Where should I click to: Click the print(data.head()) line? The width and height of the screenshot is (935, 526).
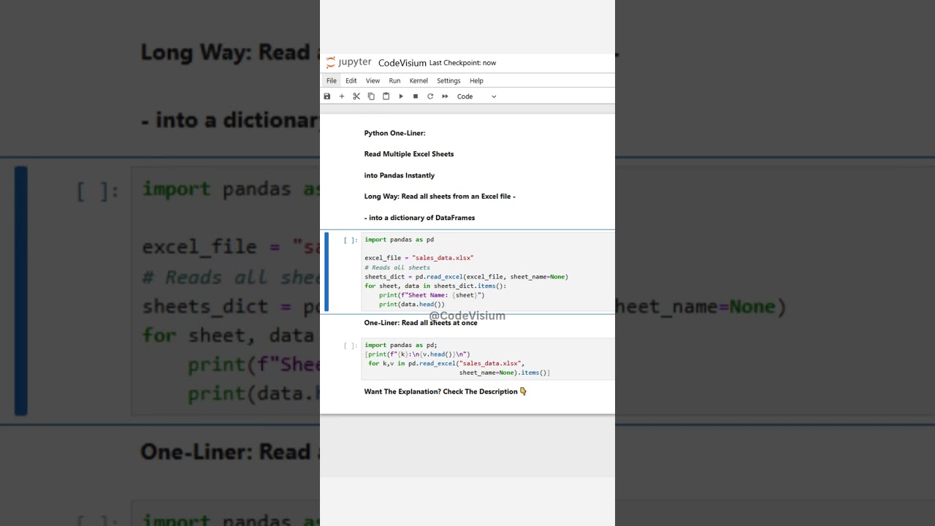411,305
